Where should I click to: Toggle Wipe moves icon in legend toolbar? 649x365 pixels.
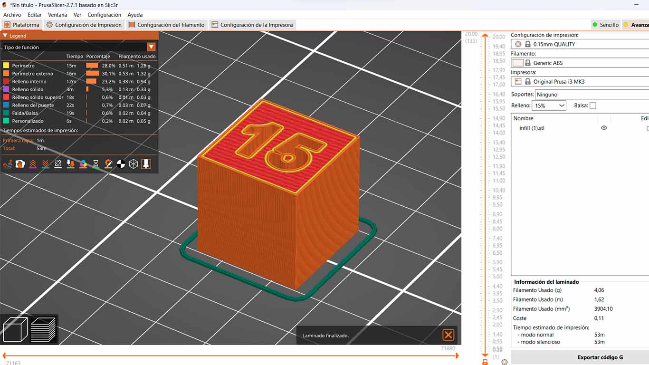[x=20, y=164]
